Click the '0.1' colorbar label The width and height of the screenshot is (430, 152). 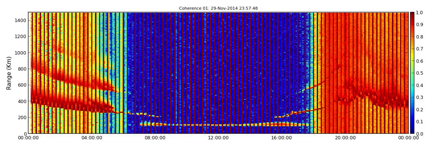pos(420,121)
